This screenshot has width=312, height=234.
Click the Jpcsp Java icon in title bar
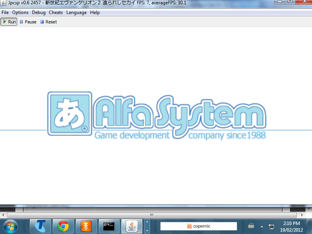click(x=3, y=3)
